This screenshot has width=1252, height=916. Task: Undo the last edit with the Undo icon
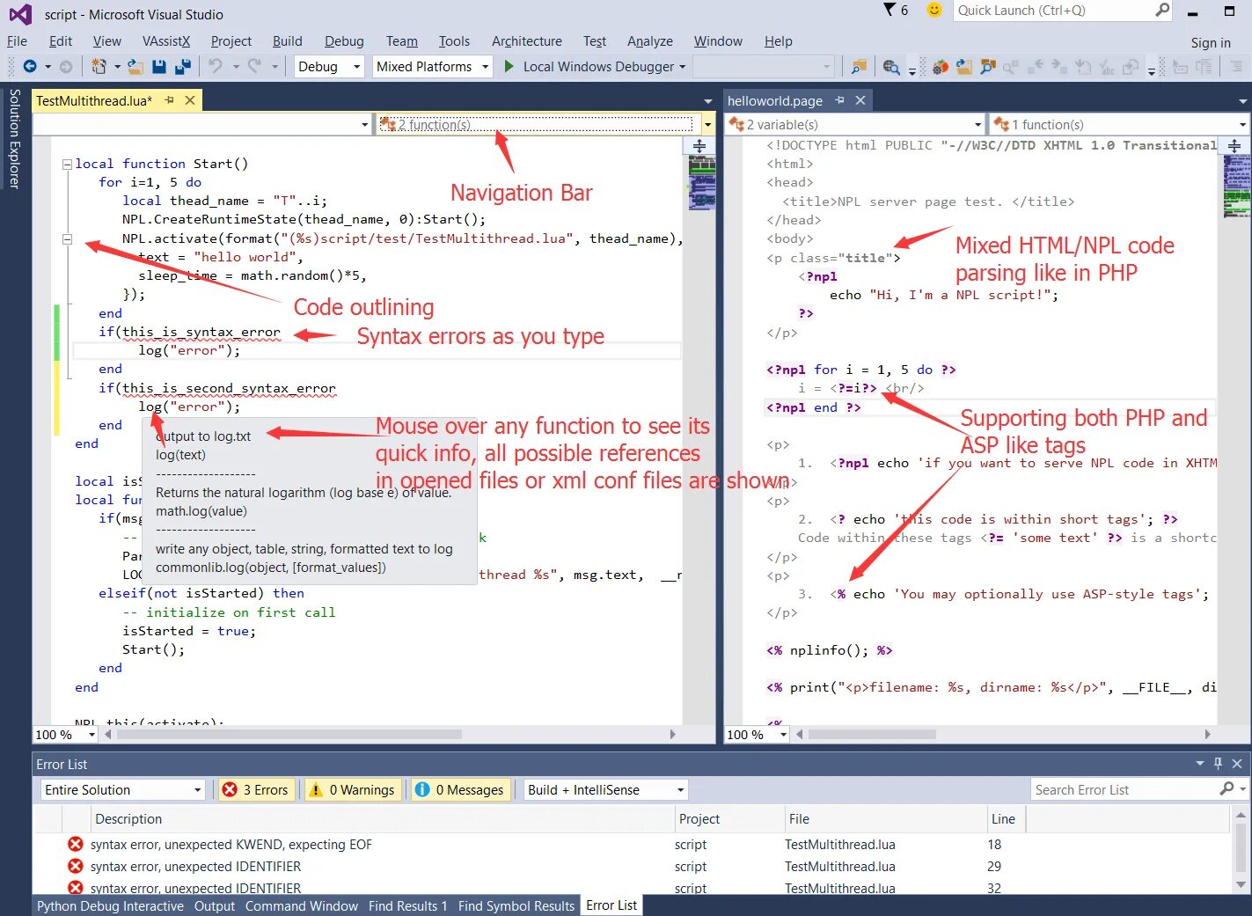215,66
